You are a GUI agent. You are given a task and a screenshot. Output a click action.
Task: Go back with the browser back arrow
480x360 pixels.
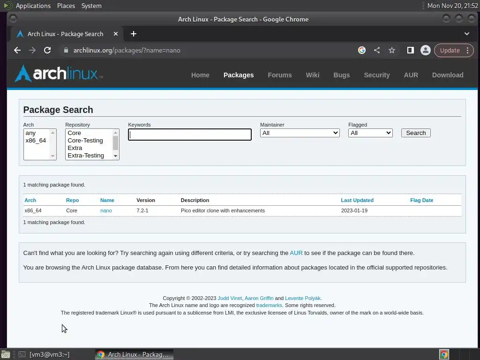pos(17,50)
